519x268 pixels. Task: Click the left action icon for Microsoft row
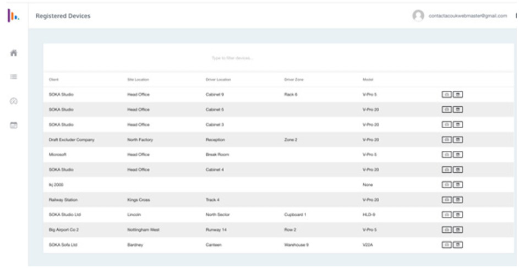(447, 155)
